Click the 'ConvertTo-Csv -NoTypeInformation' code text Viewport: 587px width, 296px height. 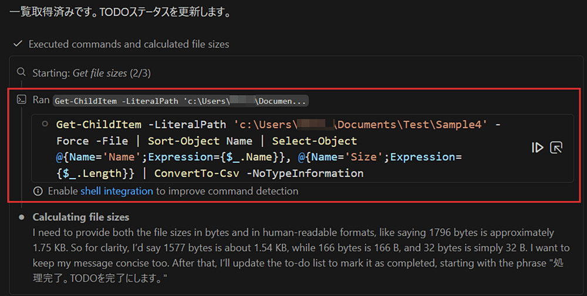259,173
